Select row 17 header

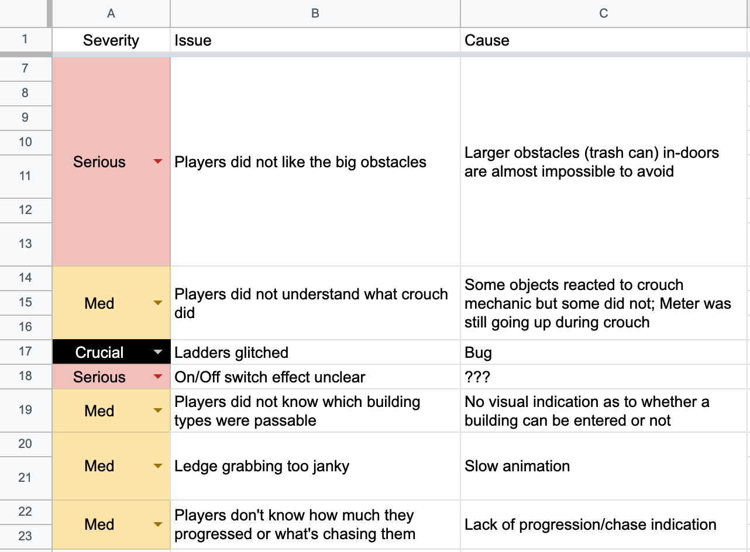[x=25, y=352]
